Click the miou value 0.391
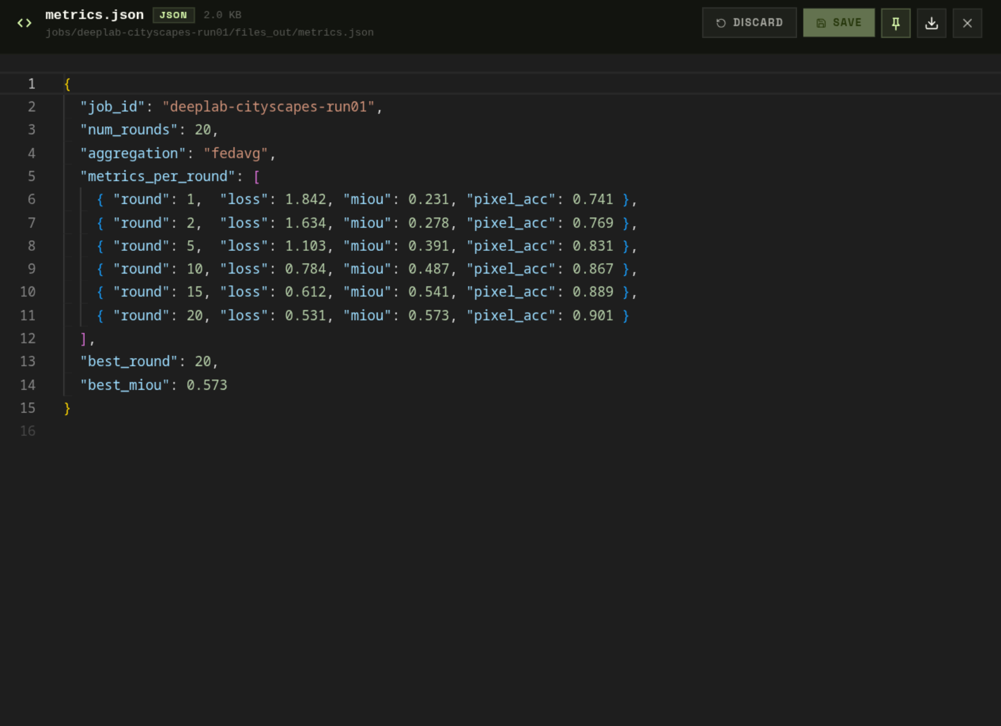The width and height of the screenshot is (1001, 726). pyautogui.click(x=429, y=246)
